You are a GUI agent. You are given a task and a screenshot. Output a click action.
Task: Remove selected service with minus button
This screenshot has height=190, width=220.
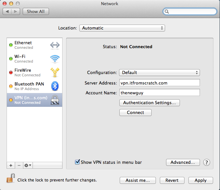(x=19, y=165)
